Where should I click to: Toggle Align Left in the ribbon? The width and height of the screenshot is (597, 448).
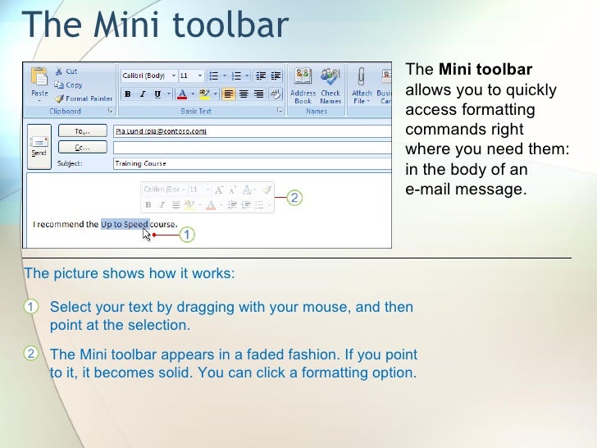229,94
